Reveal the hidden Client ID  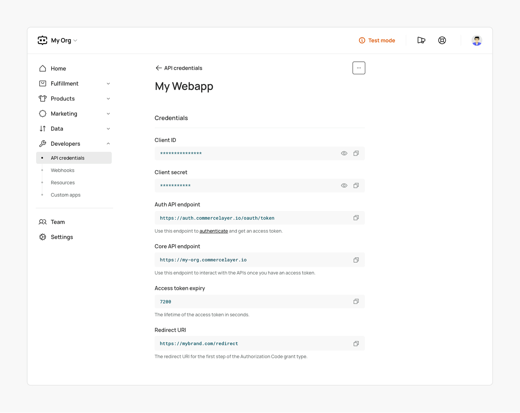(x=344, y=154)
